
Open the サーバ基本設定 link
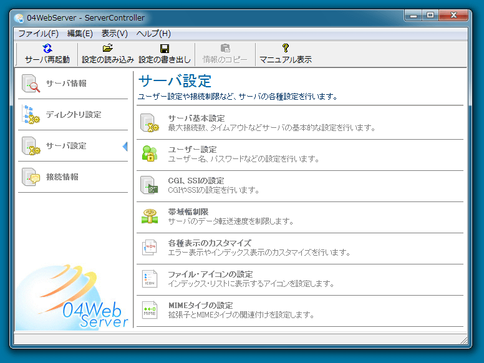[x=196, y=119]
